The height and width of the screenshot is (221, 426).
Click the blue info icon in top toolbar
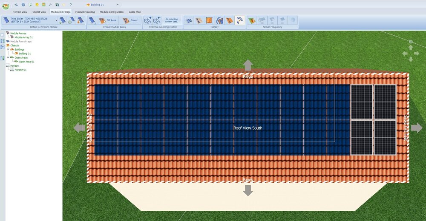pos(23,5)
